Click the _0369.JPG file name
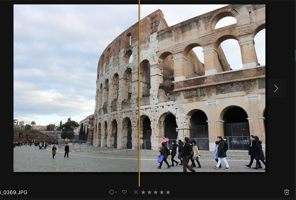The height and width of the screenshot is (200, 296). click(14, 192)
